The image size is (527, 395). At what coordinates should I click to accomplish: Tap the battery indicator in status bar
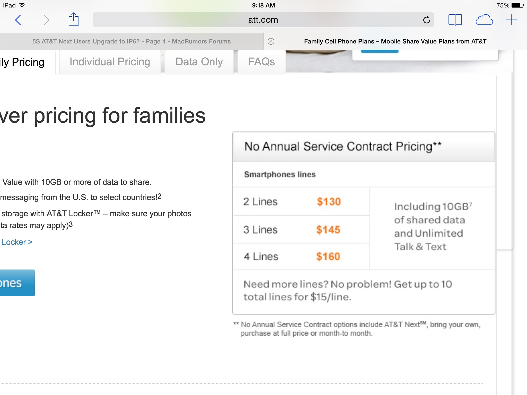pyautogui.click(x=517, y=5)
